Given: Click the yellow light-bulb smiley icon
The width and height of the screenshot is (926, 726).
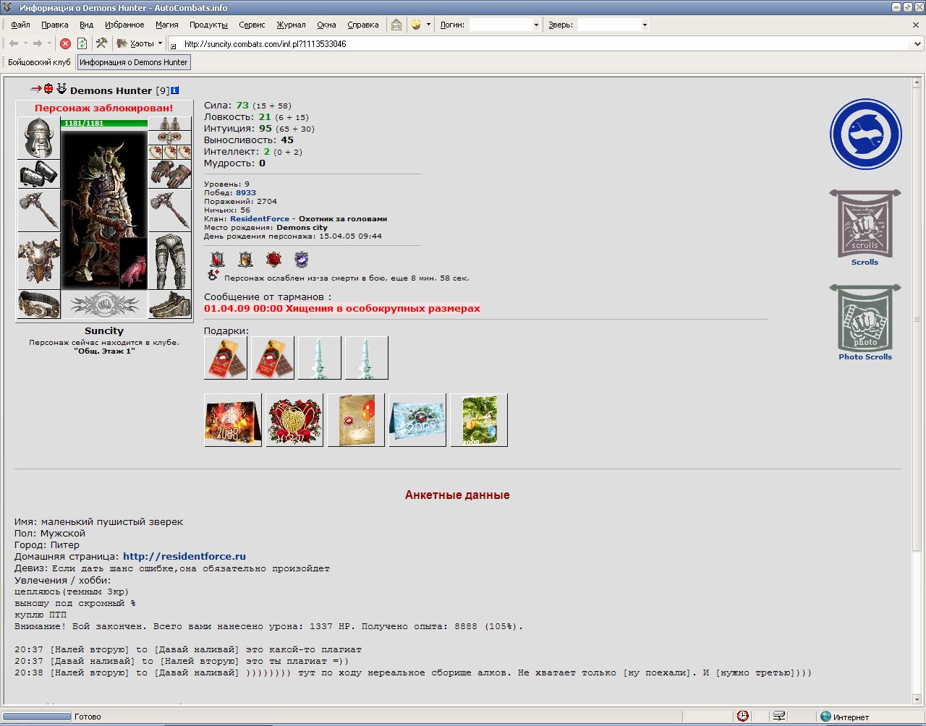Looking at the screenshot, I should (x=416, y=25).
